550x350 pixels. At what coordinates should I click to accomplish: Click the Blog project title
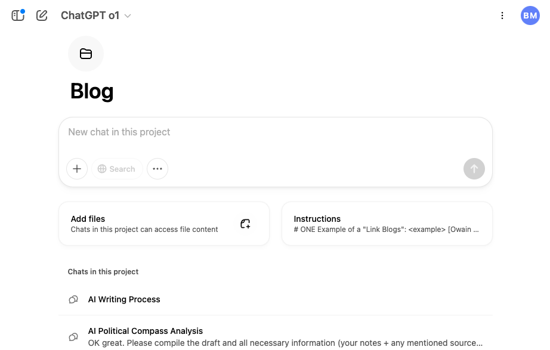92,91
